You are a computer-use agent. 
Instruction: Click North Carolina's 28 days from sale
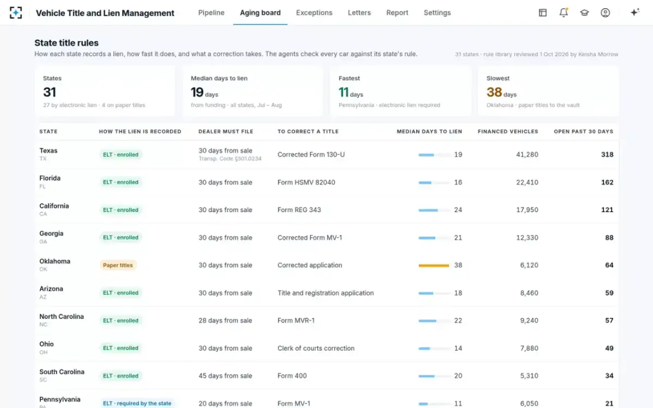(225, 320)
